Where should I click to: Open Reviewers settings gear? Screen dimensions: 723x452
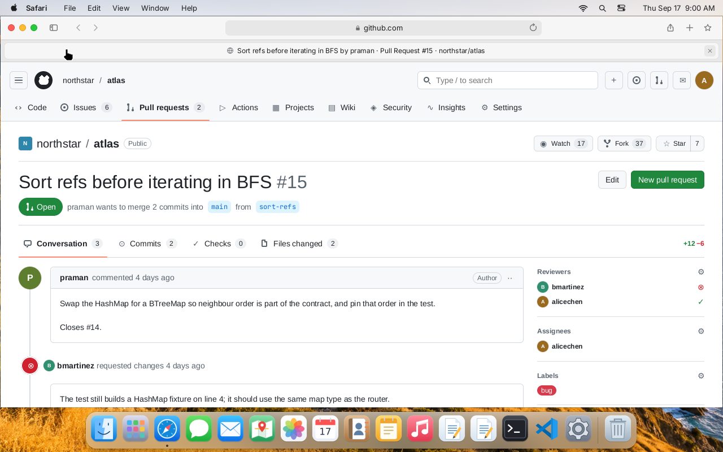tap(701, 272)
